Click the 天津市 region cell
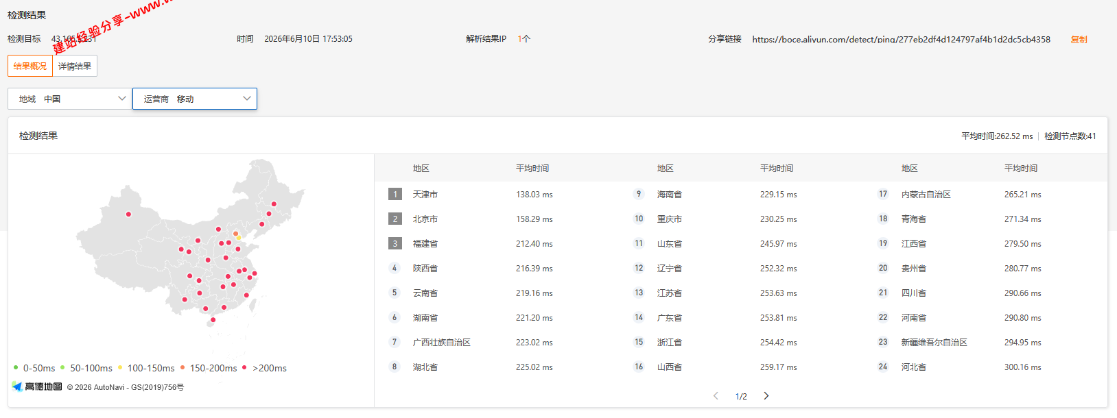This screenshot has height=418, width=1117. pos(425,195)
